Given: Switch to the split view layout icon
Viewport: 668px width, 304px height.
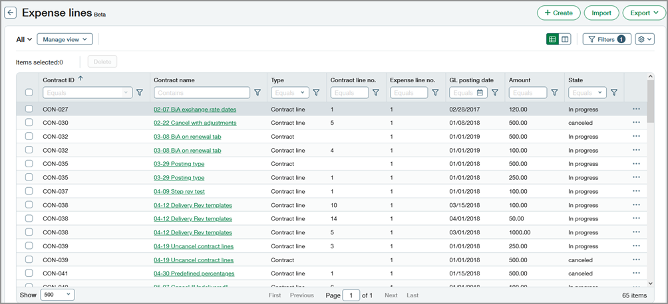Looking at the screenshot, I should click(565, 40).
